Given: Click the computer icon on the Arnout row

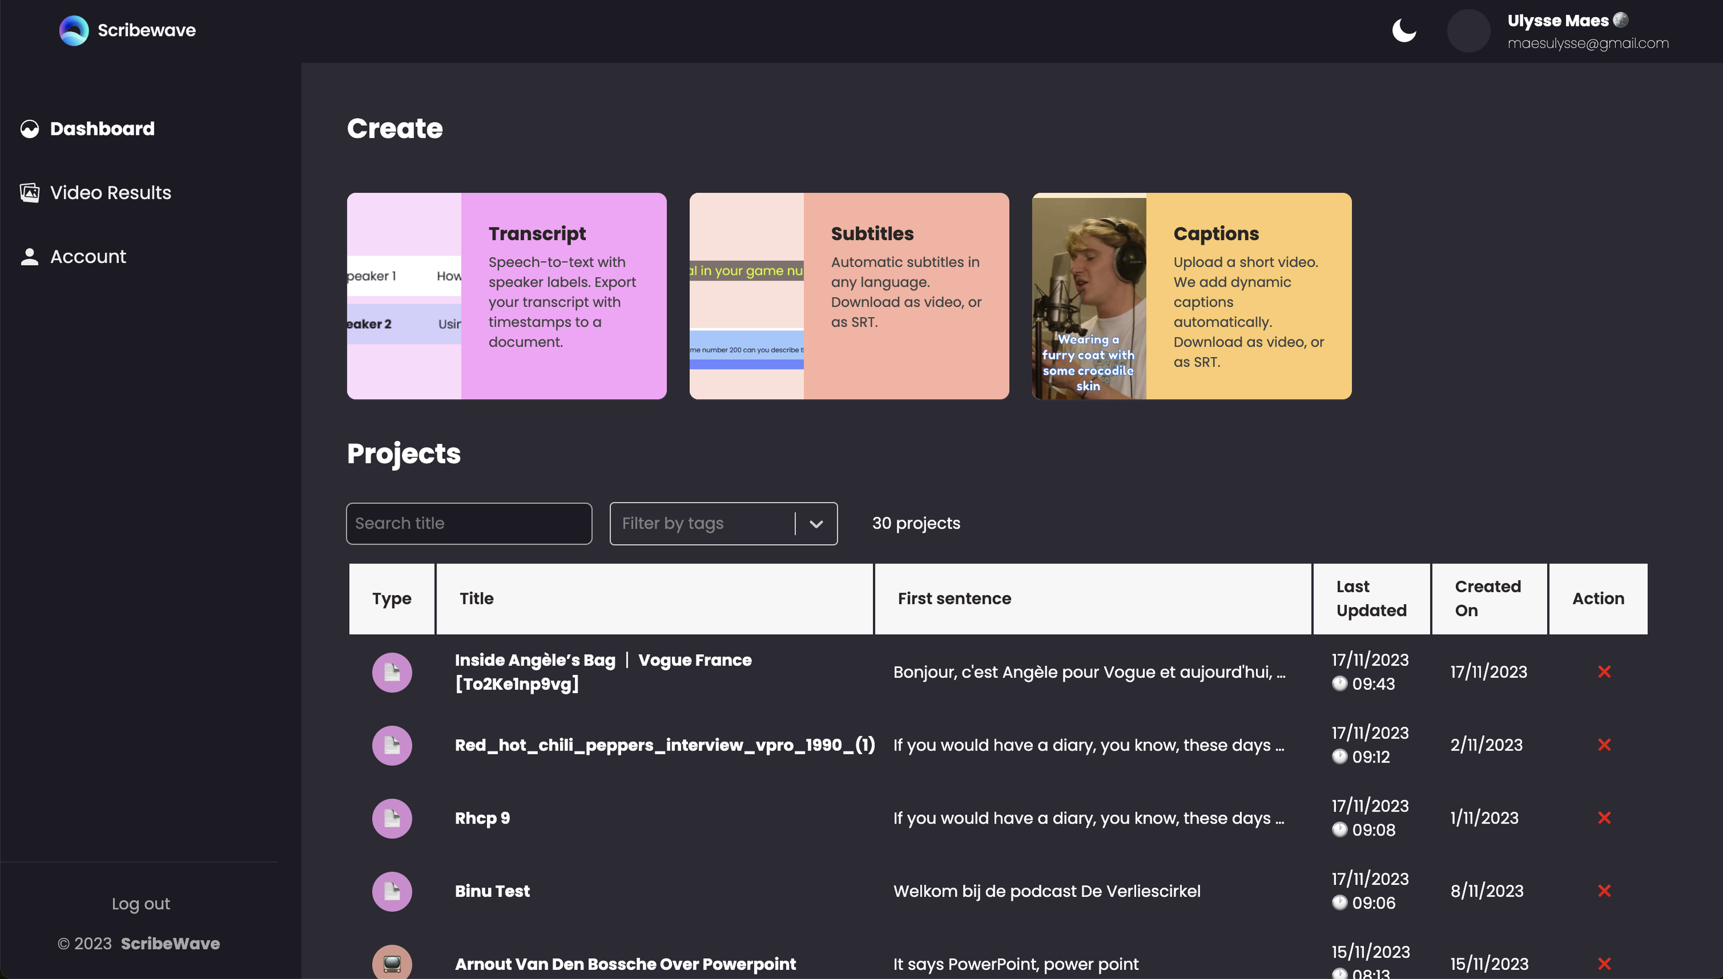Looking at the screenshot, I should [x=392, y=963].
